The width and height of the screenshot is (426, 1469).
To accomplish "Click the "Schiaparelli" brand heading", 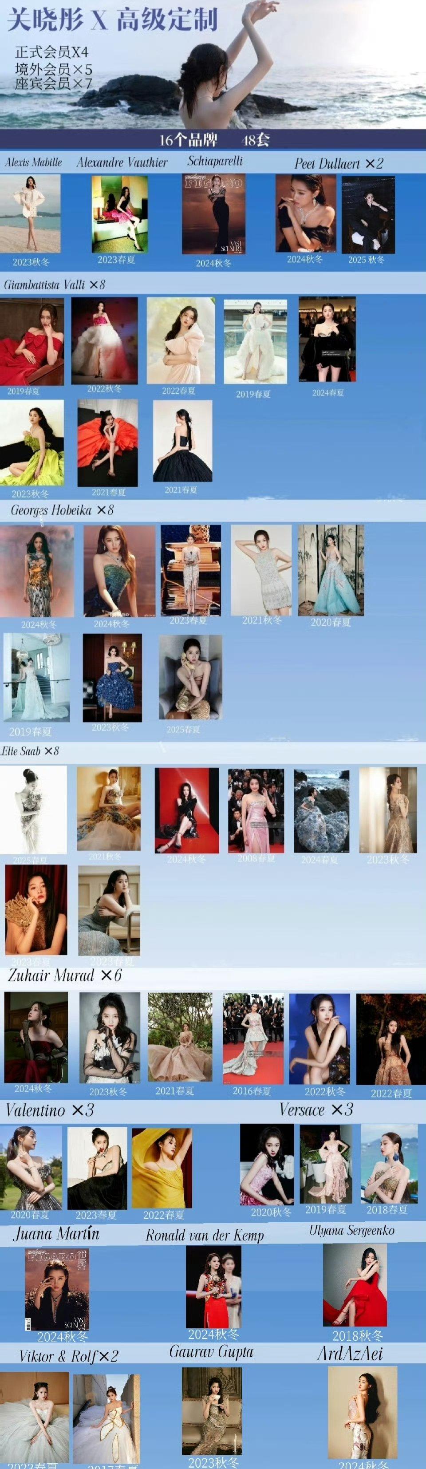I will click(x=215, y=161).
